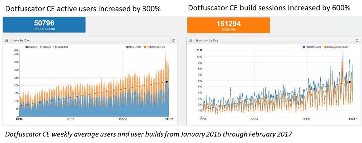
Task: Click the 11/1/16 label on sessions chart
Action: (306, 119)
